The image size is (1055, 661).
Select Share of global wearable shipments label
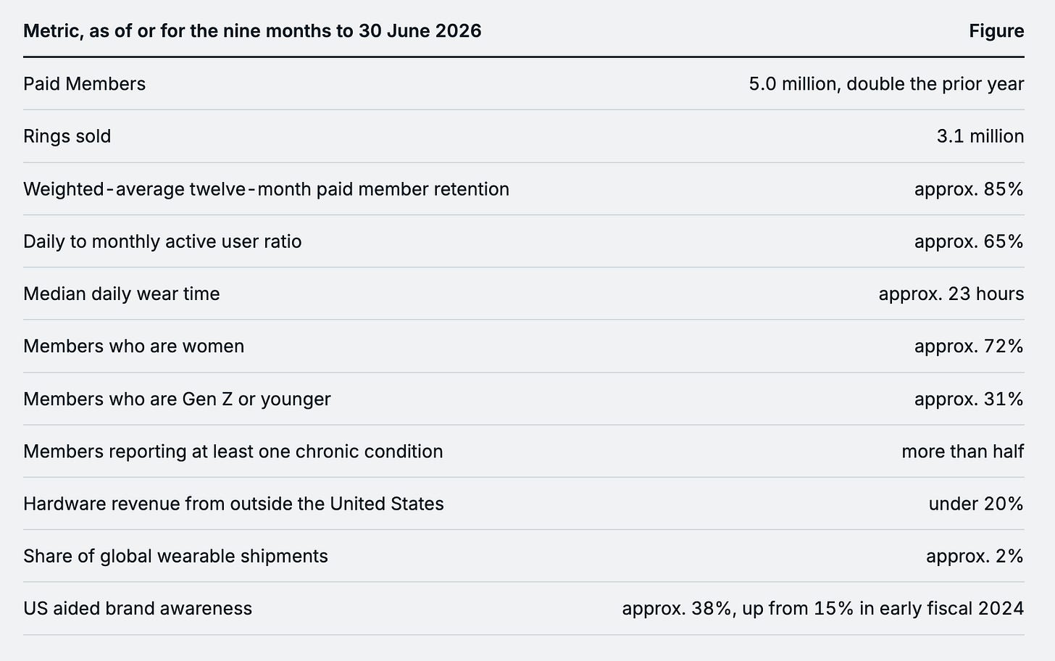pos(175,556)
